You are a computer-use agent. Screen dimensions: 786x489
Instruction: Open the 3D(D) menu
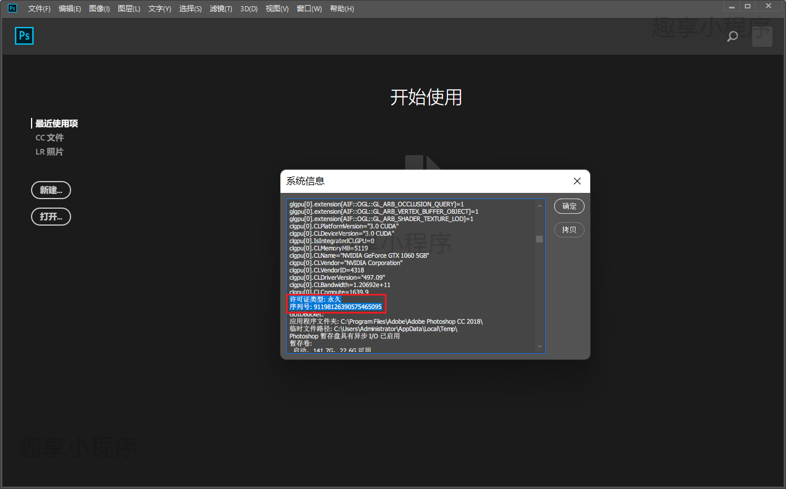[249, 9]
